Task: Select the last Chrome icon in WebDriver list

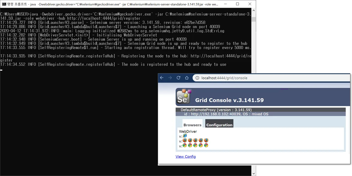Action: [206, 145]
